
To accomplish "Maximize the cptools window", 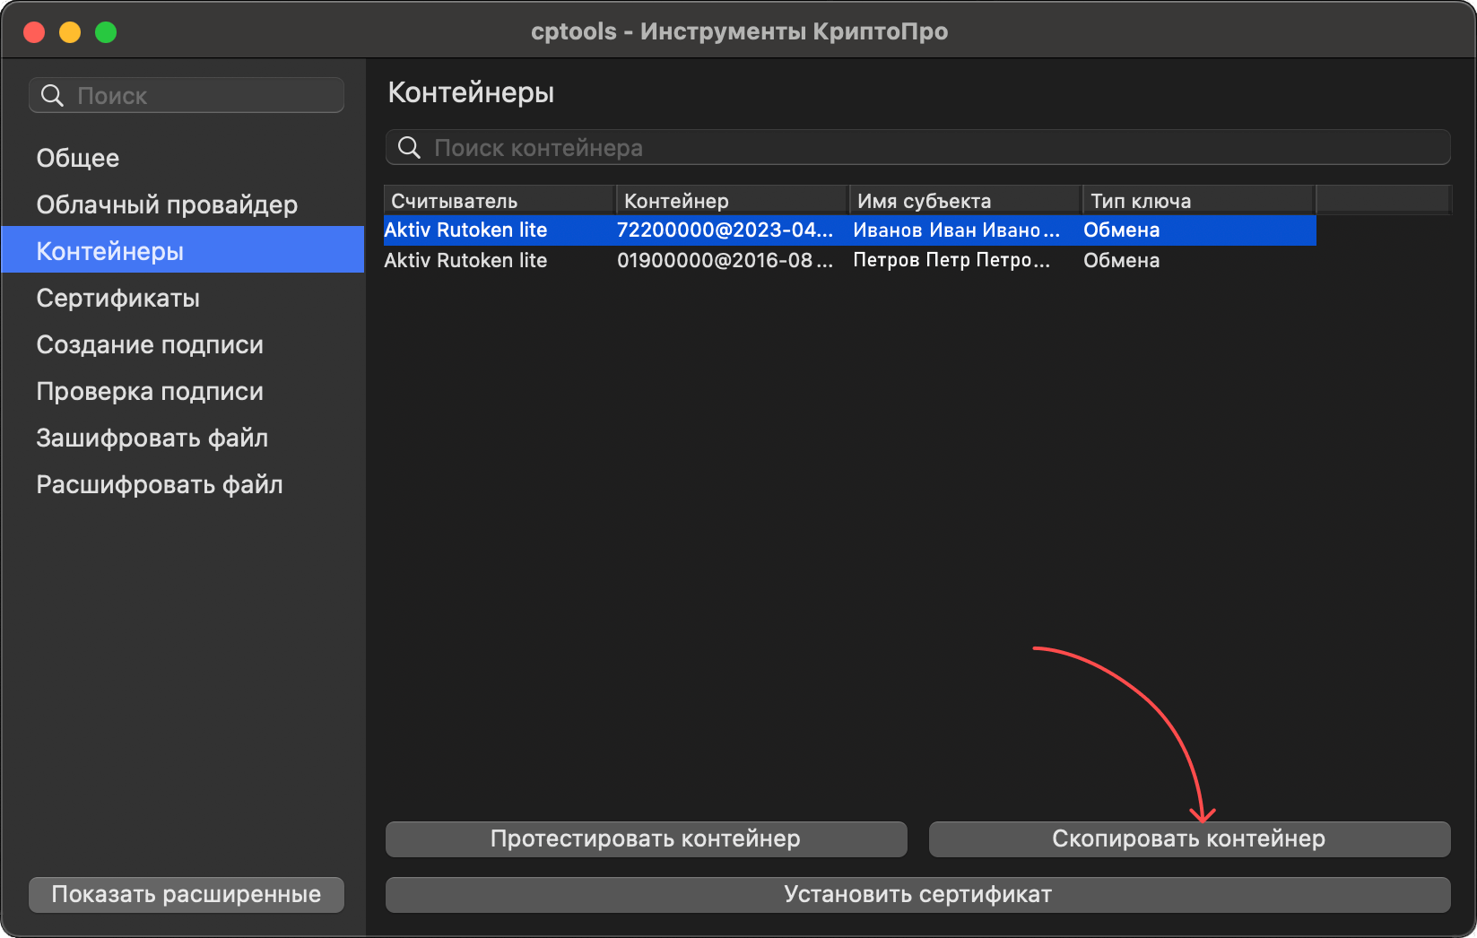I will (106, 32).
